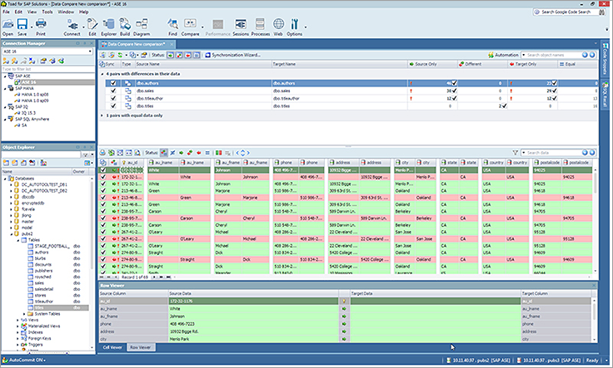Uncheck sync checkbox for dbo.authors

coord(113,83)
